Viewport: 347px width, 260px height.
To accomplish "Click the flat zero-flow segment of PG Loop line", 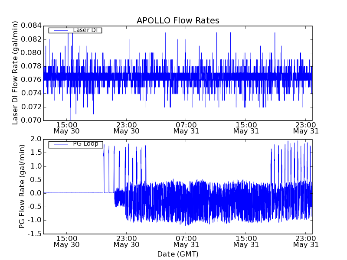I will coord(74,193).
